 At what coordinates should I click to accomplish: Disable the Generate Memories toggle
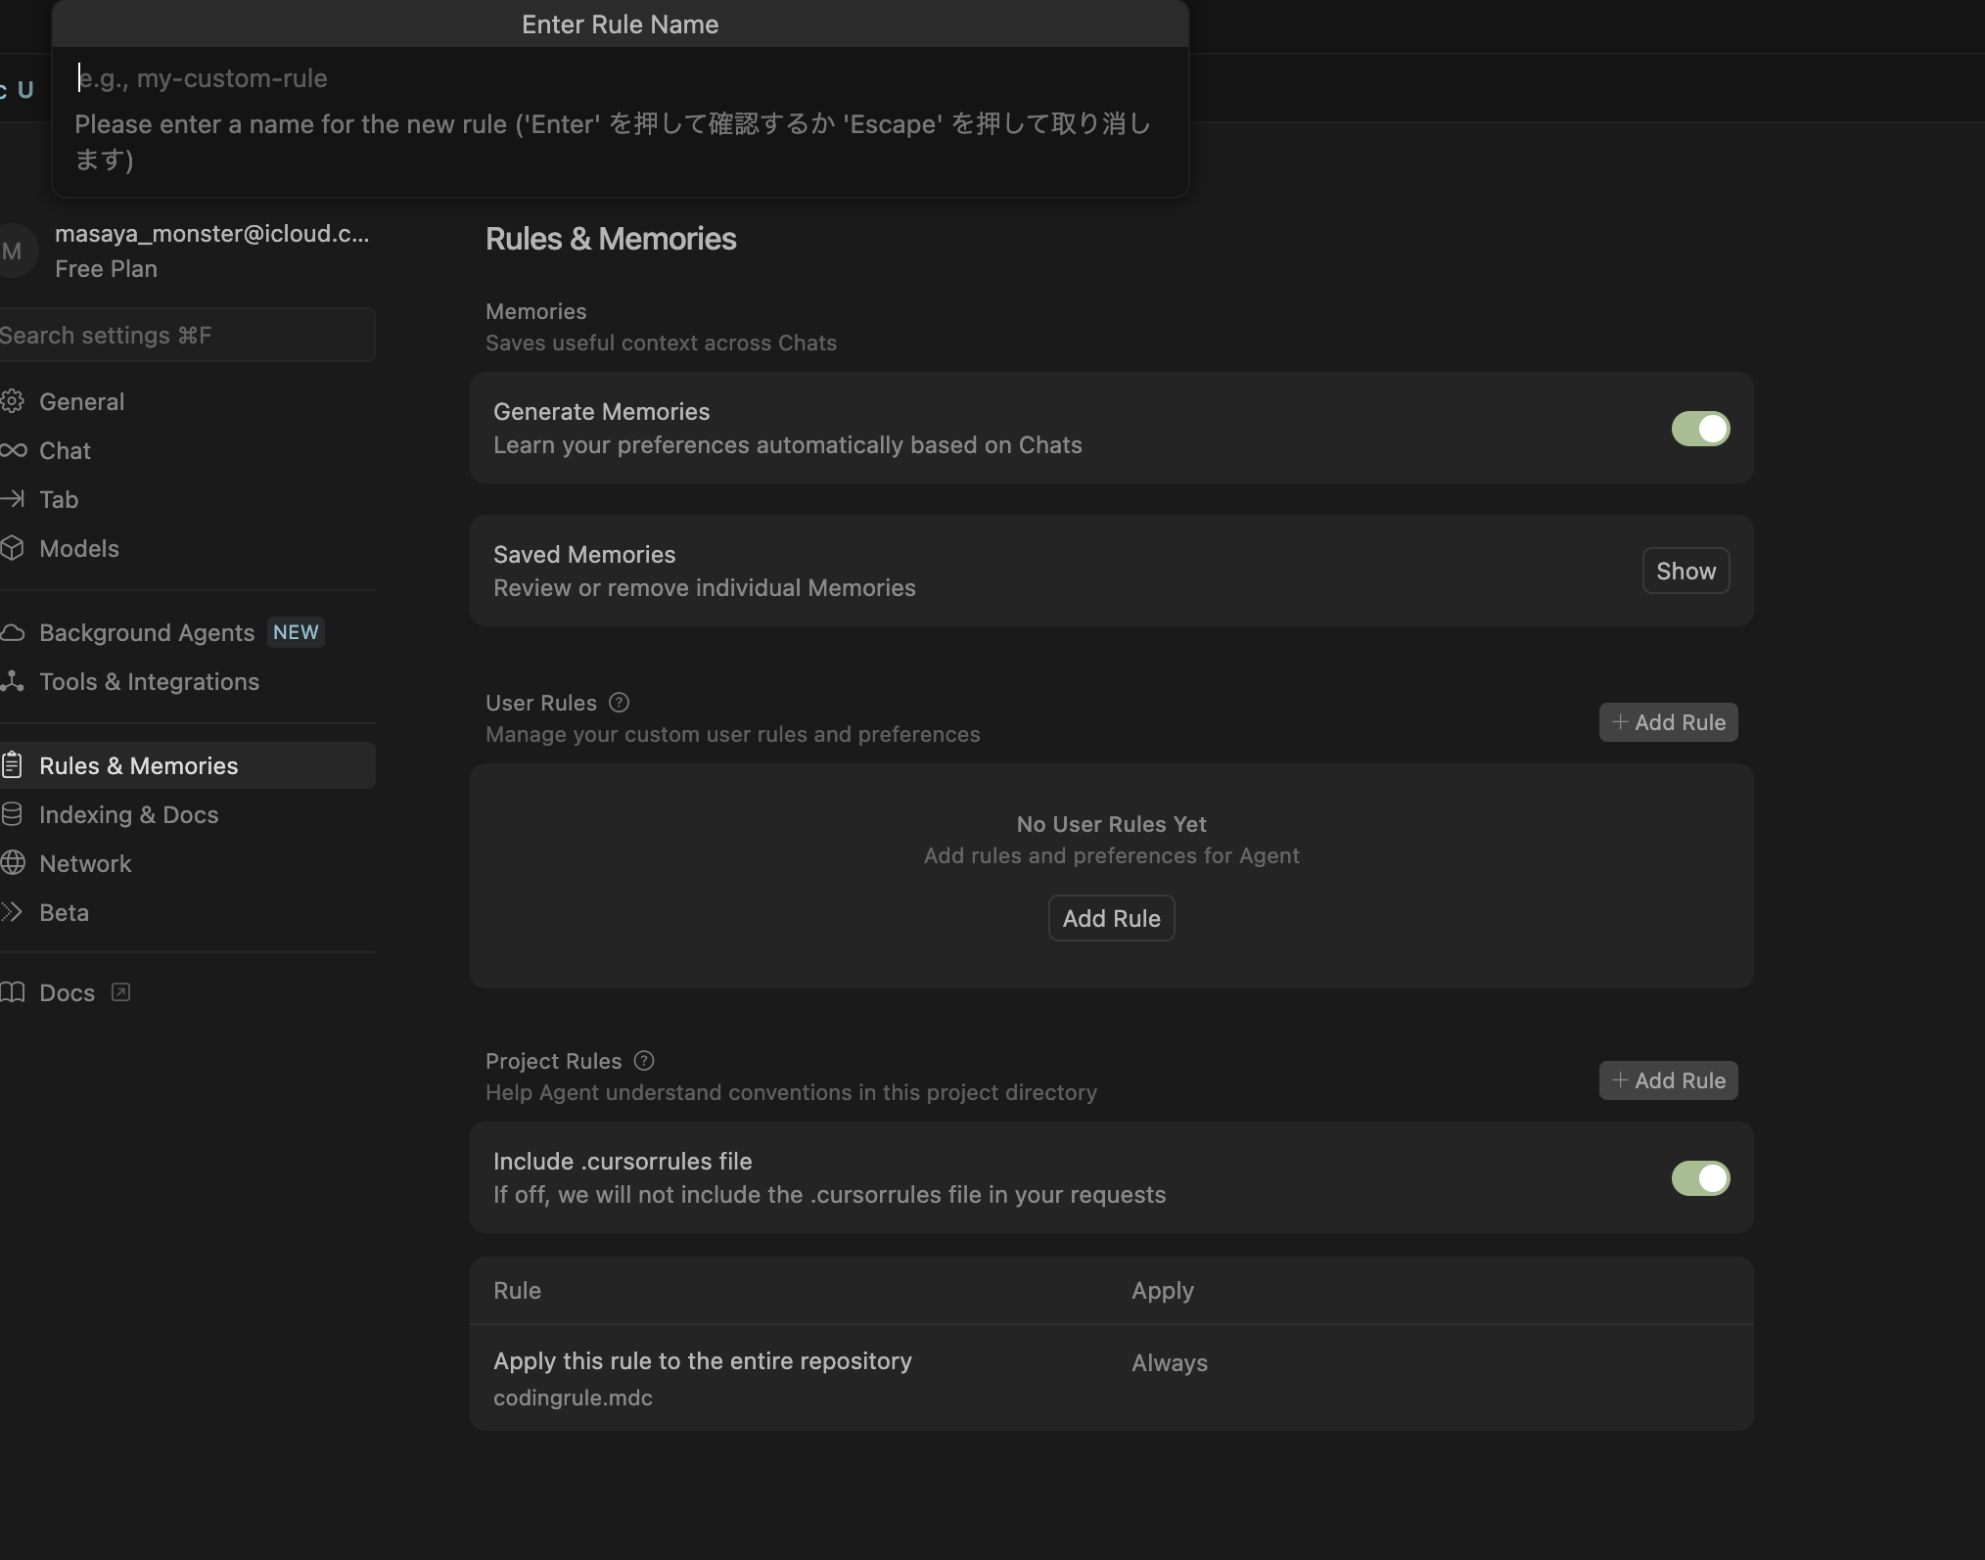click(1700, 429)
